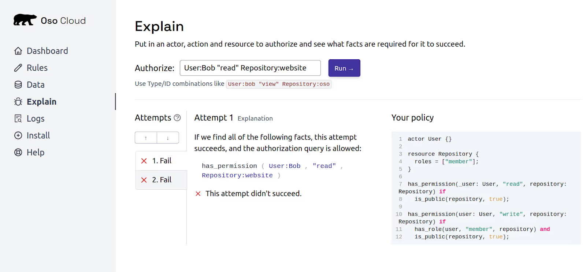Click the Explain bug icon

(x=18, y=102)
